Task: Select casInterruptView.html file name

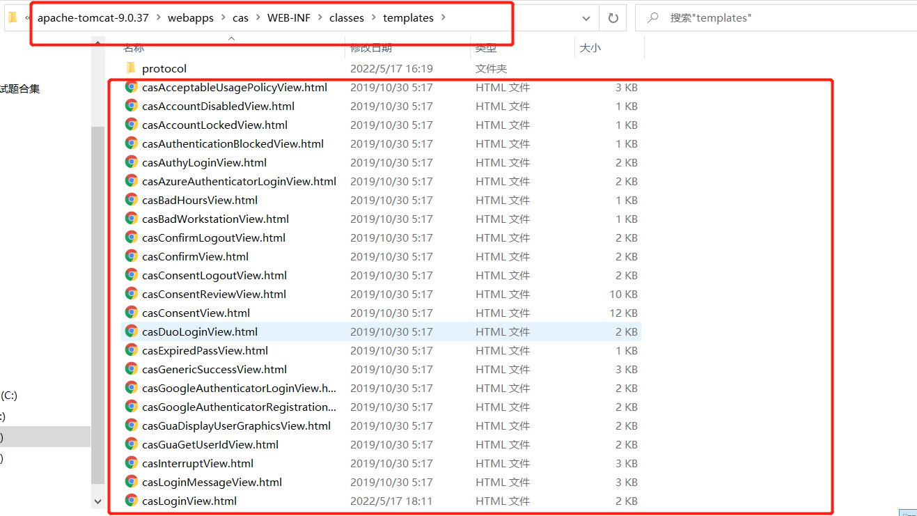Action: (x=198, y=463)
